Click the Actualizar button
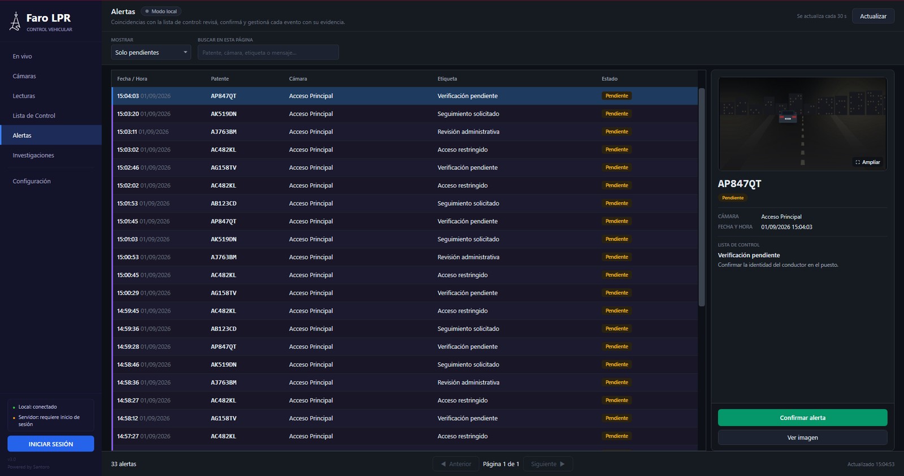The width and height of the screenshot is (904, 476). [x=873, y=16]
